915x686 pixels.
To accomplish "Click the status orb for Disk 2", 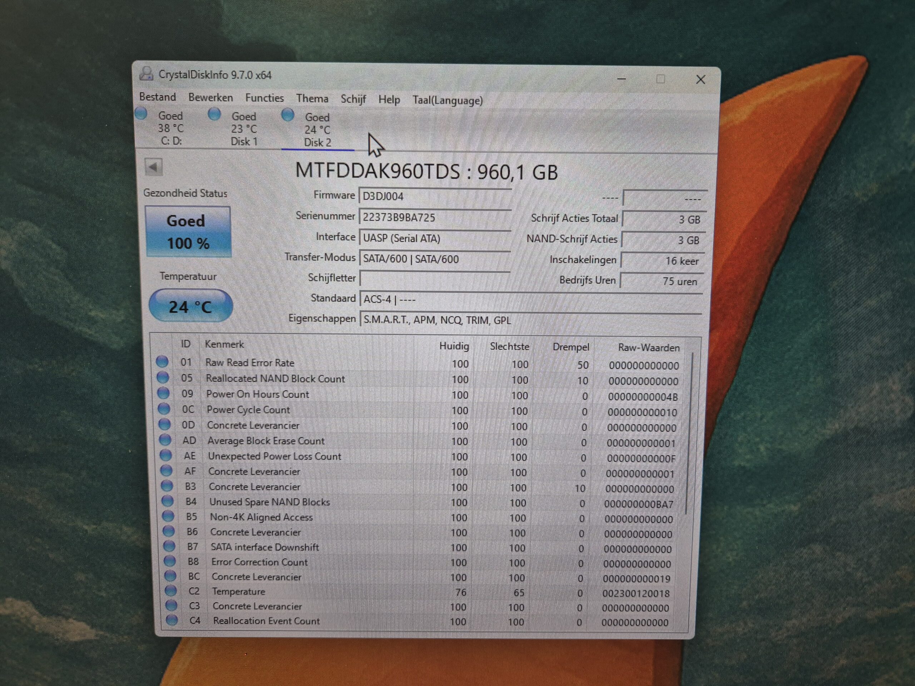I will (288, 115).
